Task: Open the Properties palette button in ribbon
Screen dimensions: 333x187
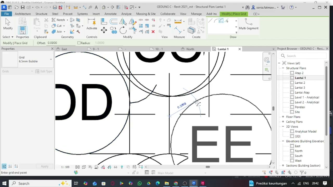Action: pos(22,30)
